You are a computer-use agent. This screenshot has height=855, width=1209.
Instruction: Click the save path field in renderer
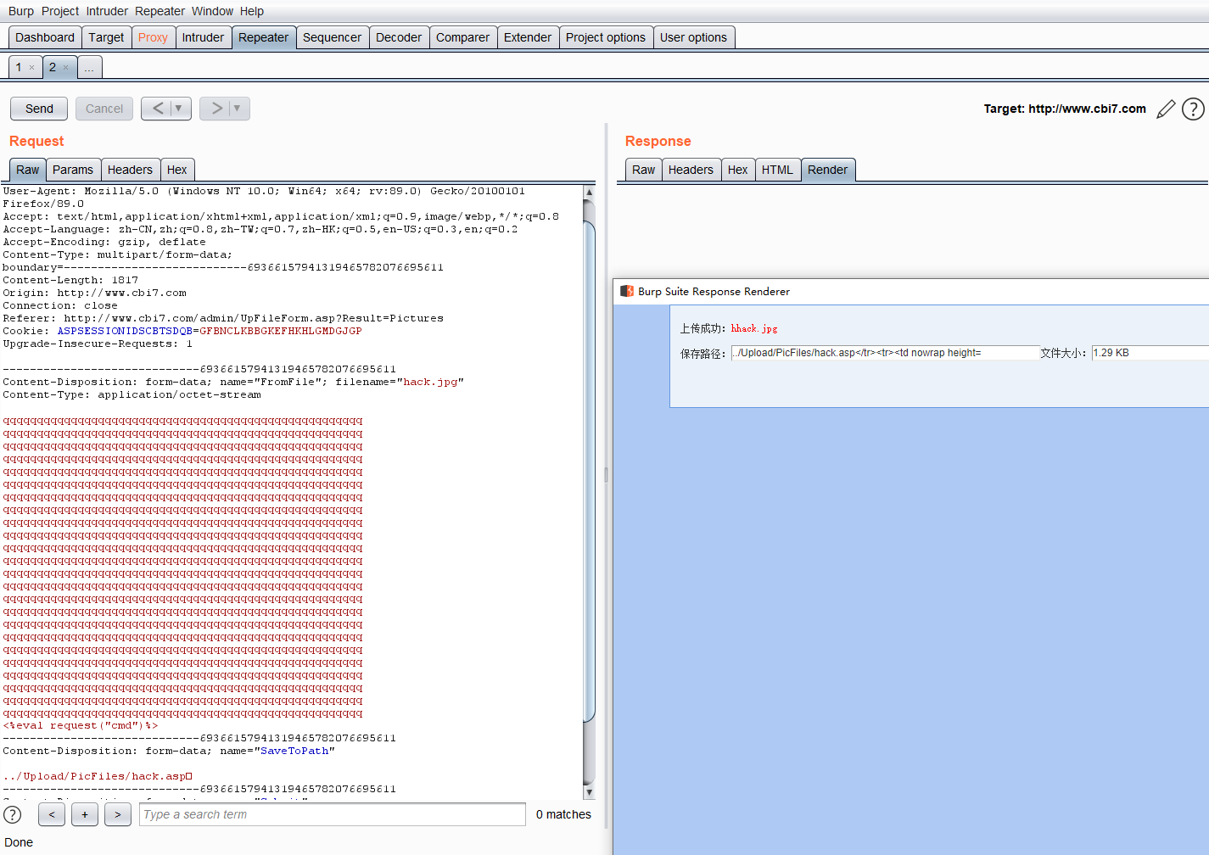click(x=885, y=353)
